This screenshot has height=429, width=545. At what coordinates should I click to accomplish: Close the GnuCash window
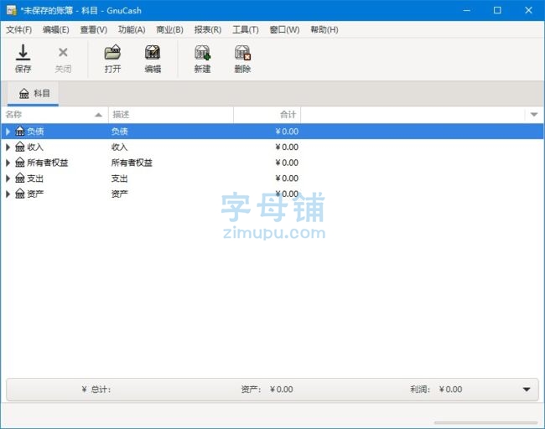coord(528,10)
